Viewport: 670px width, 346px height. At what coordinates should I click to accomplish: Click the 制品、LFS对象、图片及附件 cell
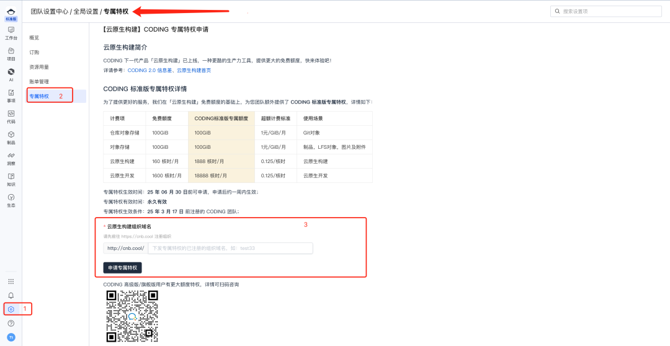coord(334,147)
